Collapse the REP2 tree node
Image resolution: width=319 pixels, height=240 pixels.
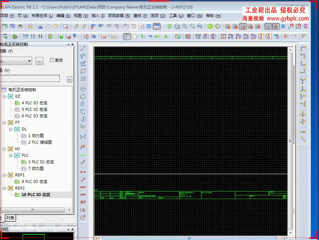[4, 188]
